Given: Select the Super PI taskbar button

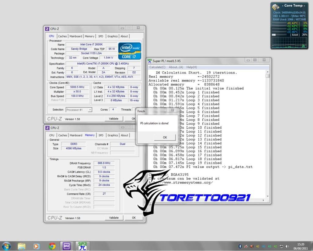Looking at the screenshot, I should [x=82, y=246].
